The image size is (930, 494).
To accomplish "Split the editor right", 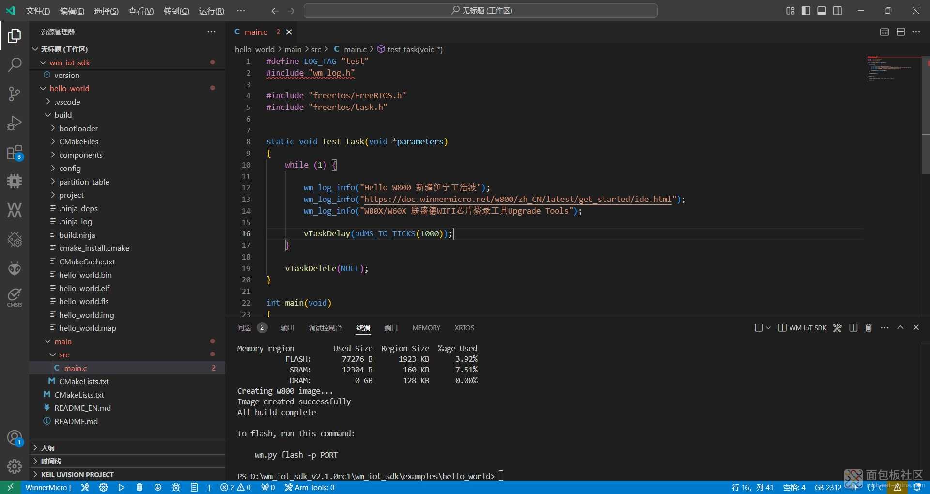I will 900,32.
